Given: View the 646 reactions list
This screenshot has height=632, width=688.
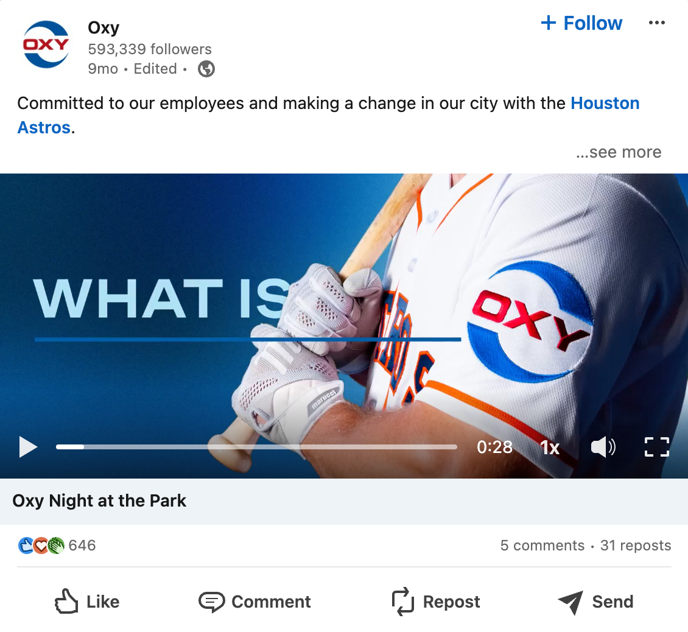Looking at the screenshot, I should pos(57,546).
